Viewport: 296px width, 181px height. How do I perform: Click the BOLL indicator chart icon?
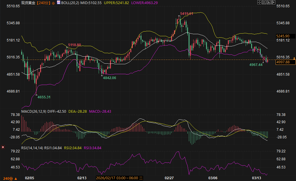click(x=59, y=3)
